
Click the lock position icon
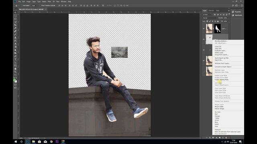(x=212, y=21)
